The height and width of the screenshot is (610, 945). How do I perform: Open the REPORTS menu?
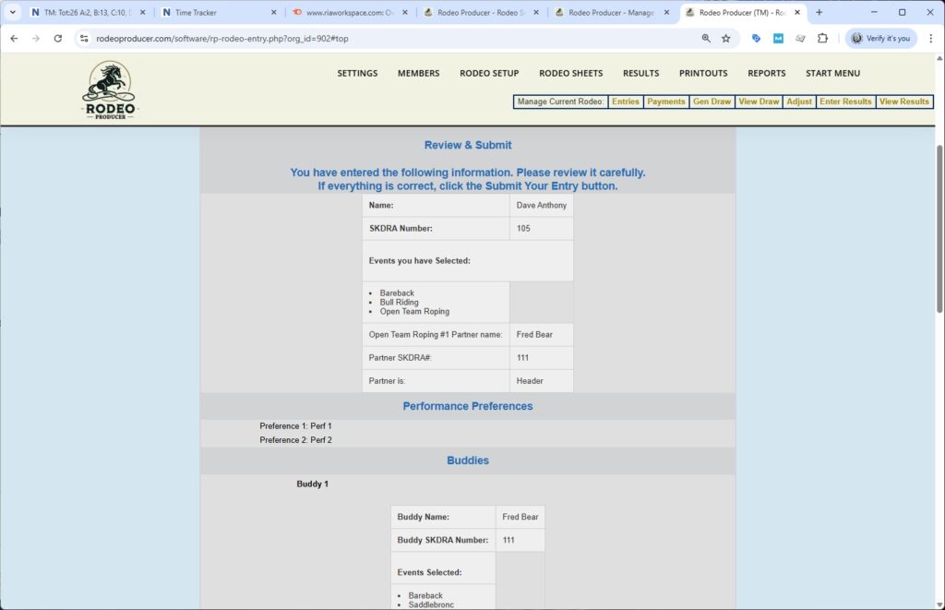click(x=766, y=73)
